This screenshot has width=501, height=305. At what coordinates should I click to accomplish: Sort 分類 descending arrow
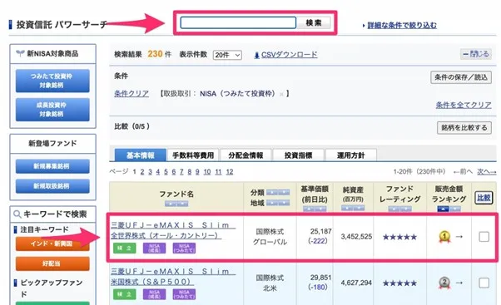[284, 192]
